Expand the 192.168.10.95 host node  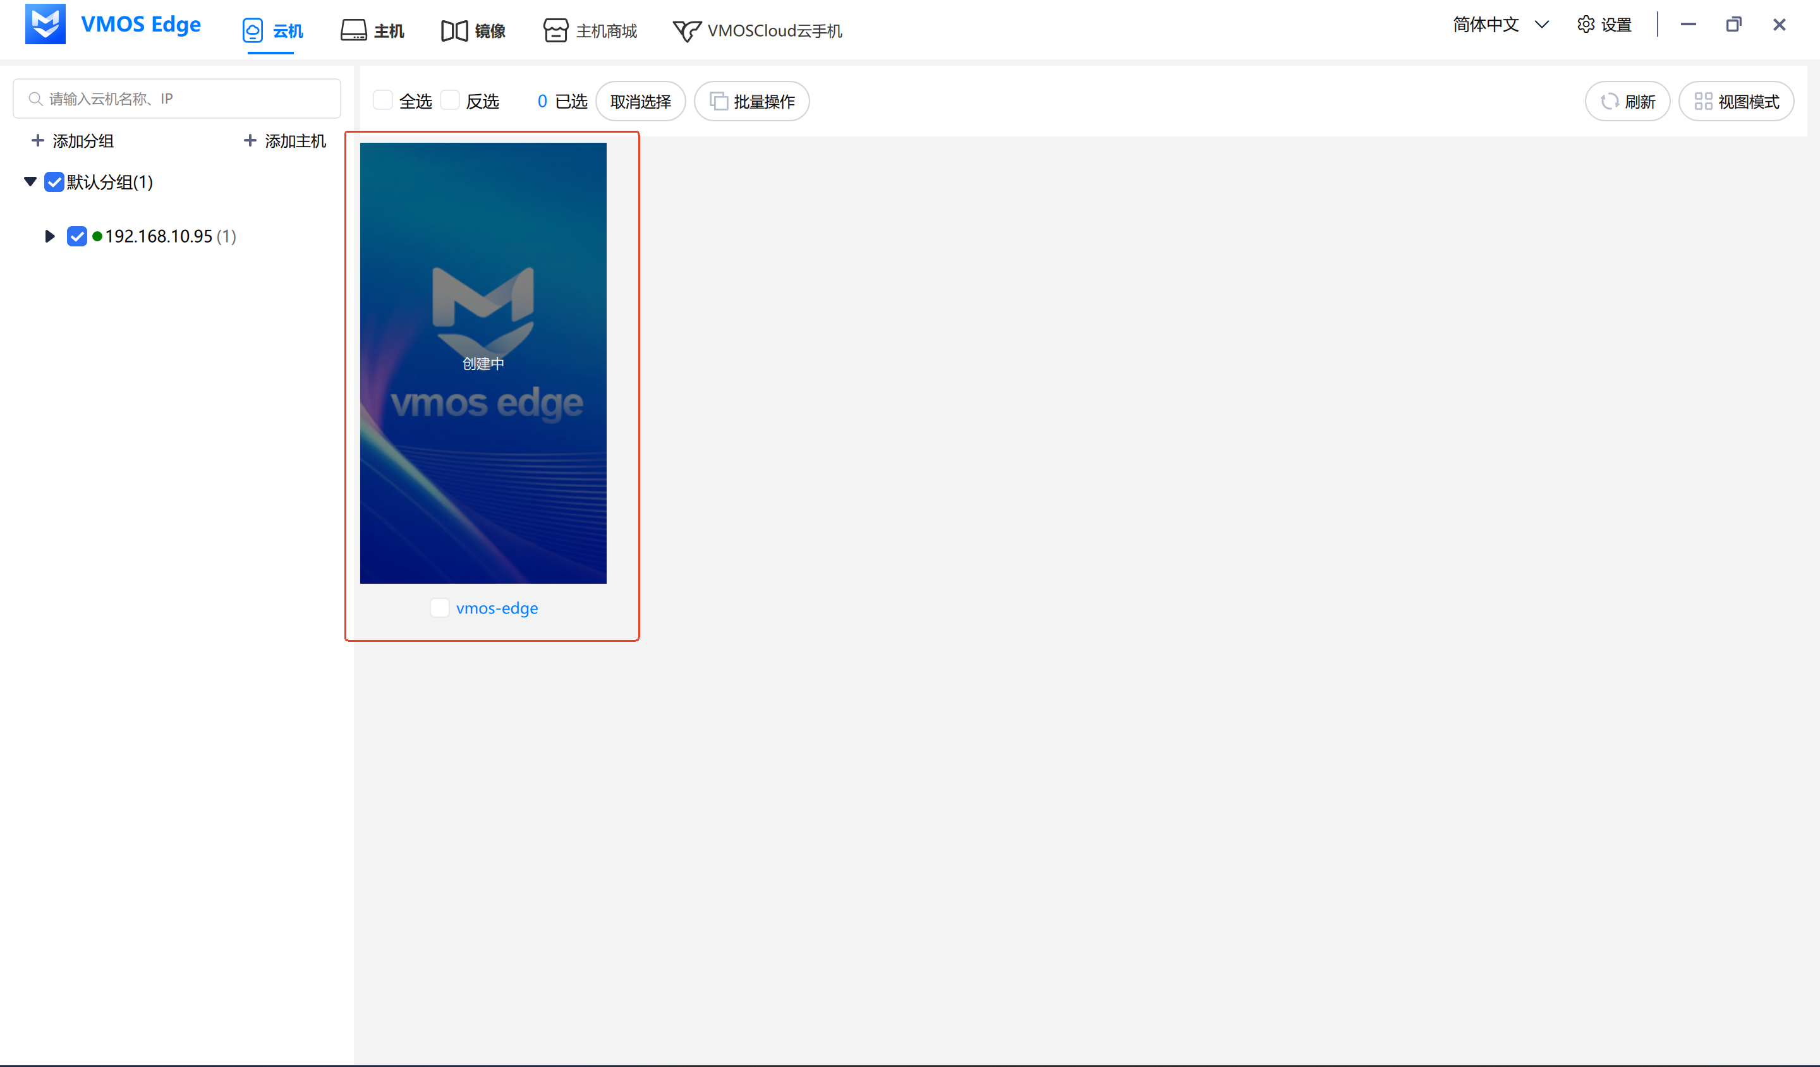click(49, 236)
